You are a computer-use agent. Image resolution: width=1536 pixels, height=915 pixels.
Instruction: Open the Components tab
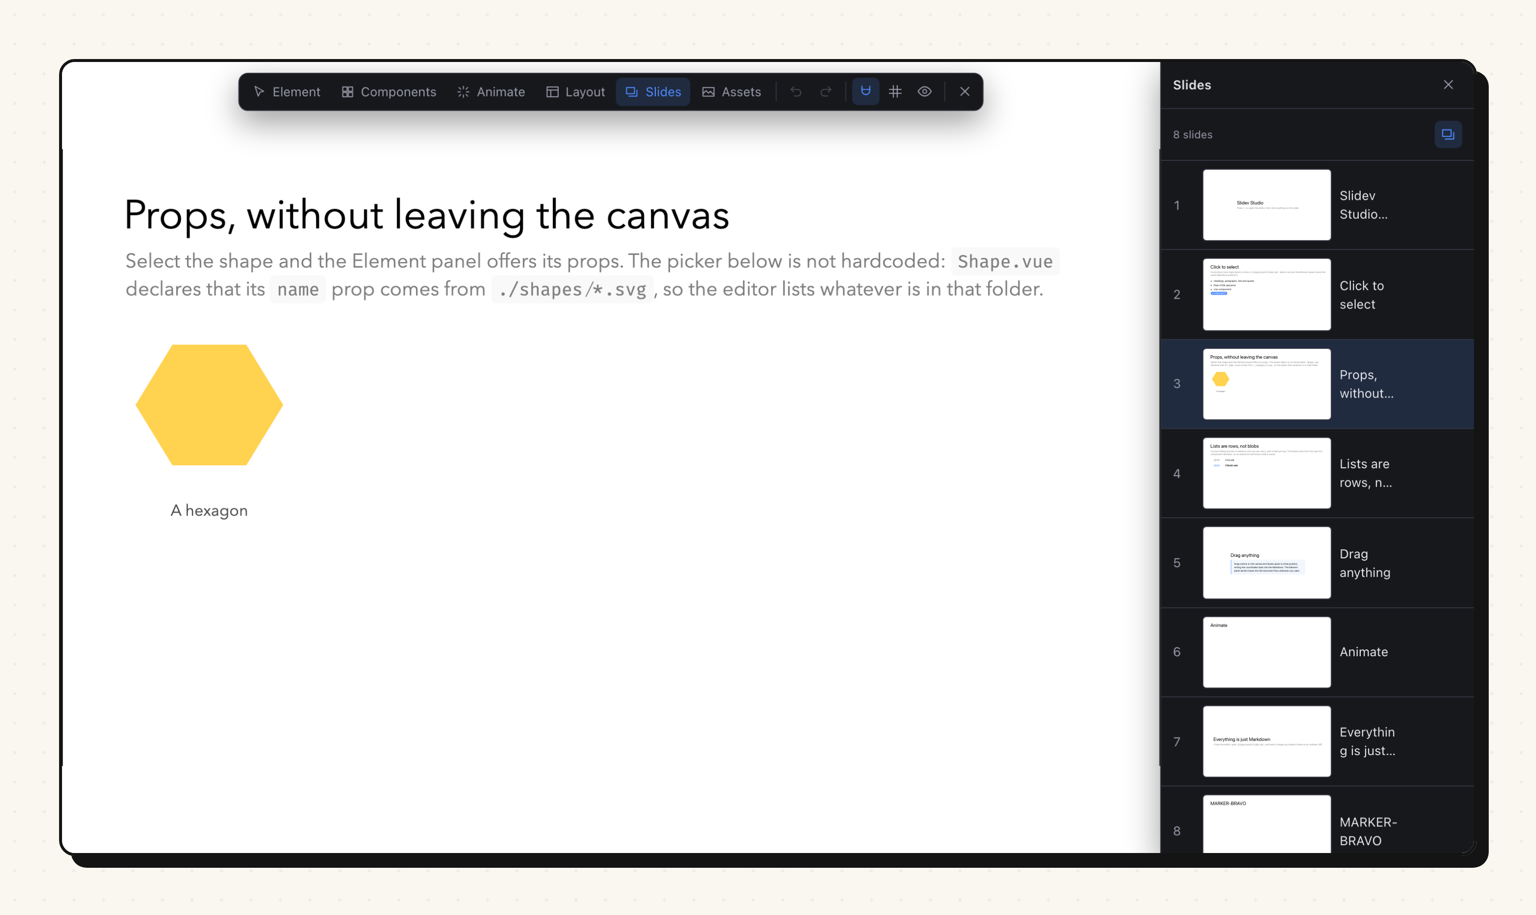point(388,92)
